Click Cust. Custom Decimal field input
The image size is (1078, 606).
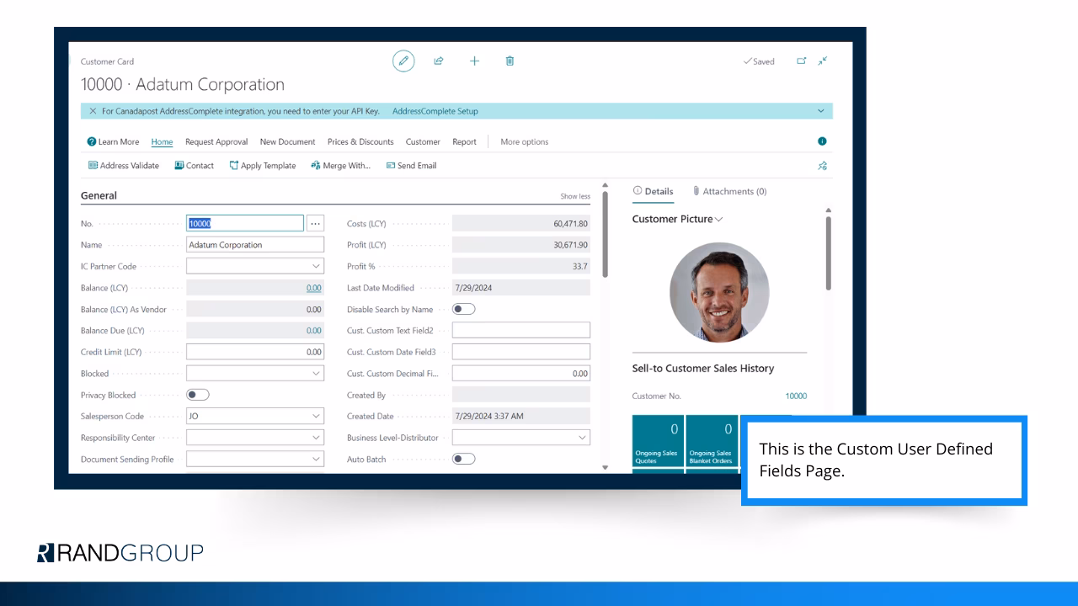(x=521, y=373)
